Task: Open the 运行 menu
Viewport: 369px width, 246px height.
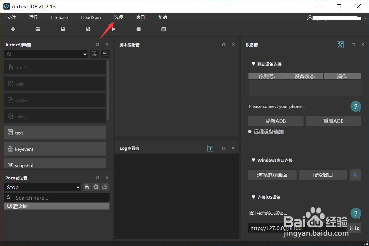Action: (x=33, y=17)
